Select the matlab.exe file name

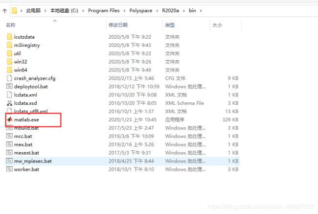[x=26, y=120]
